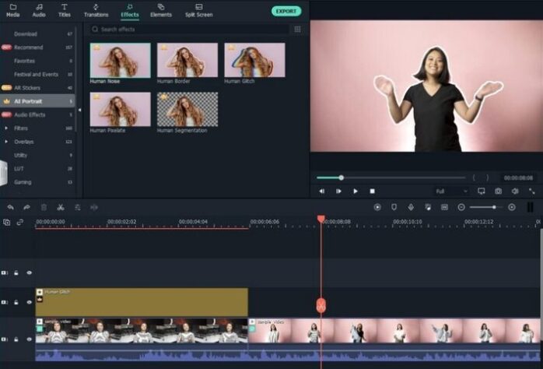Lock the sample video track

(16, 339)
